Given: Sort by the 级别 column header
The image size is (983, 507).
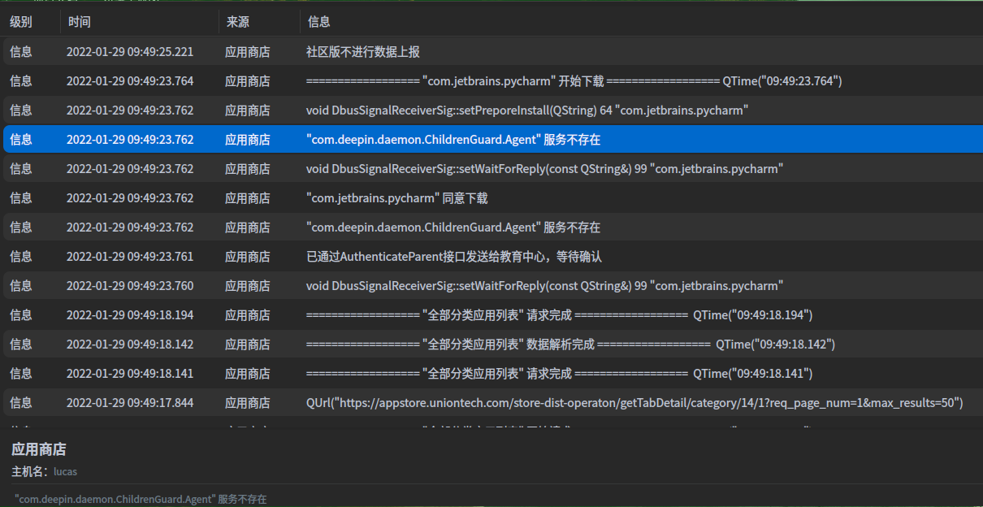Looking at the screenshot, I should tap(21, 22).
